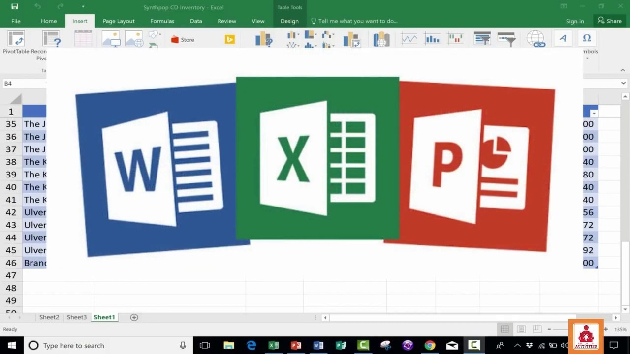The width and height of the screenshot is (630, 354).
Task: Open Task View on the taskbar
Action: tap(205, 345)
